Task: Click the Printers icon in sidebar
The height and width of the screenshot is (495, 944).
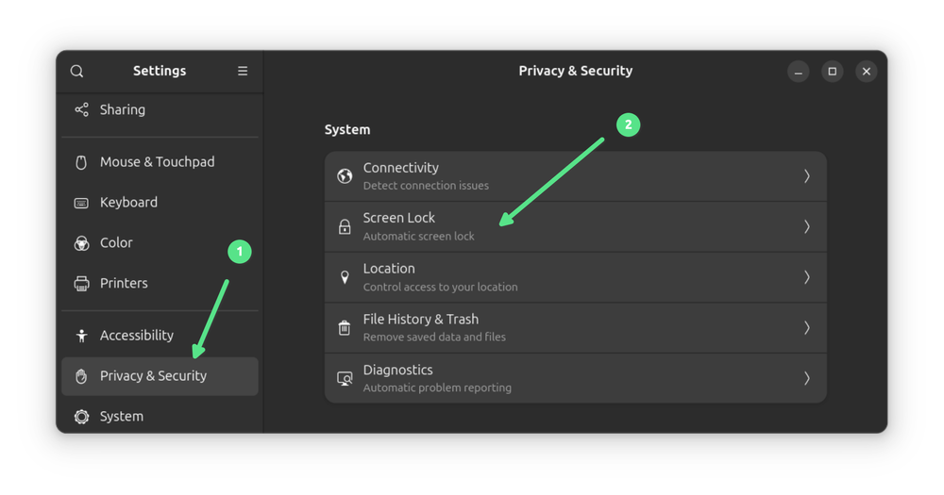Action: 82,284
